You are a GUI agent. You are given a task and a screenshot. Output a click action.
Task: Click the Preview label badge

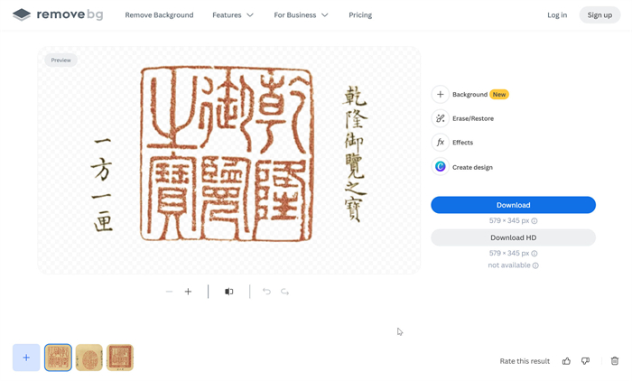tap(60, 60)
